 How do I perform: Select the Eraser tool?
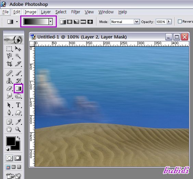[9, 88]
